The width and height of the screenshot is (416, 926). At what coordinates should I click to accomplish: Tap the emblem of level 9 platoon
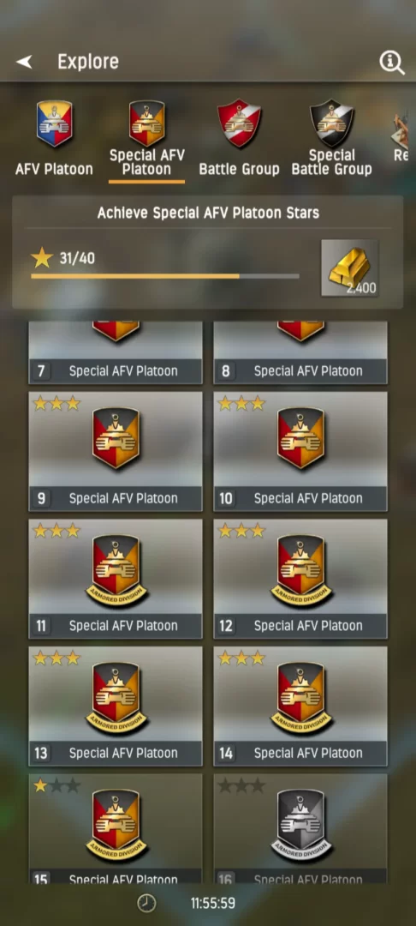click(x=116, y=438)
